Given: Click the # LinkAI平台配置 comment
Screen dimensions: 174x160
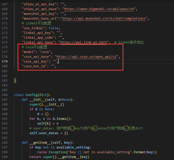Looking at the screenshot, I should click(37, 23).
